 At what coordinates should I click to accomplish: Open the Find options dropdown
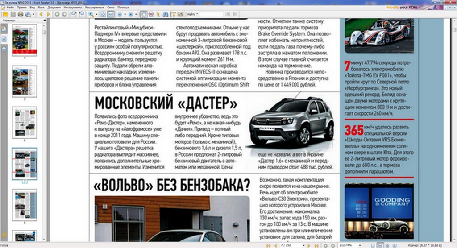click(197, 14)
